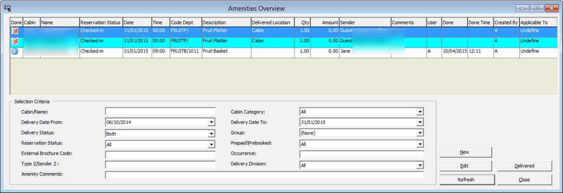This screenshot has width=563, height=193.
Task: Click the not-delivered icon in the cyan Fruit Platter row
Action: [14, 41]
